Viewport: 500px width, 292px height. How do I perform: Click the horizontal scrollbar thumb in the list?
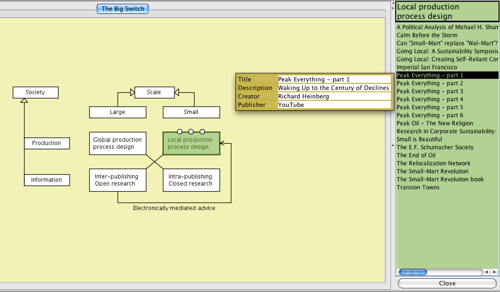[413, 272]
